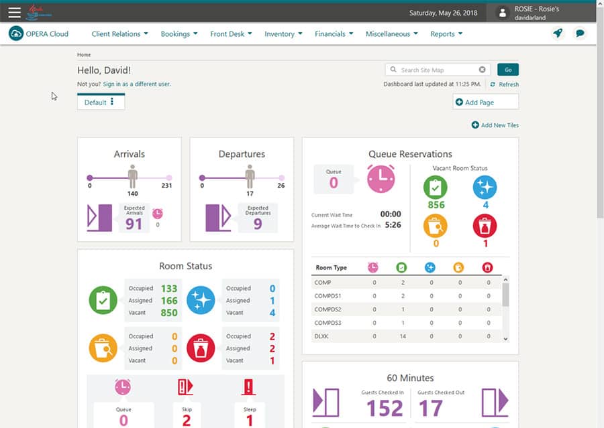
Task: Open the Front Desk menu
Action: [x=231, y=33]
